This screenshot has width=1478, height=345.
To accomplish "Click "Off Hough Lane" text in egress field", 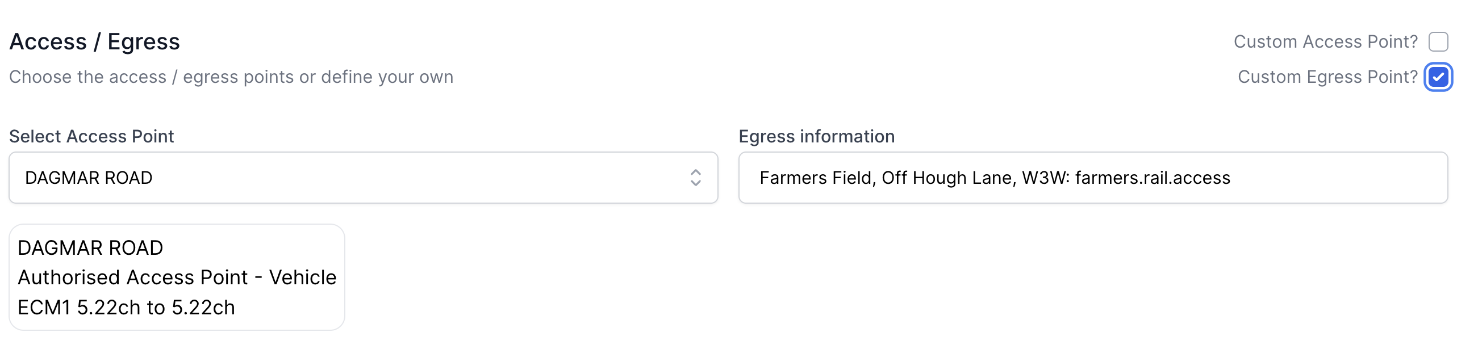I will [949, 178].
